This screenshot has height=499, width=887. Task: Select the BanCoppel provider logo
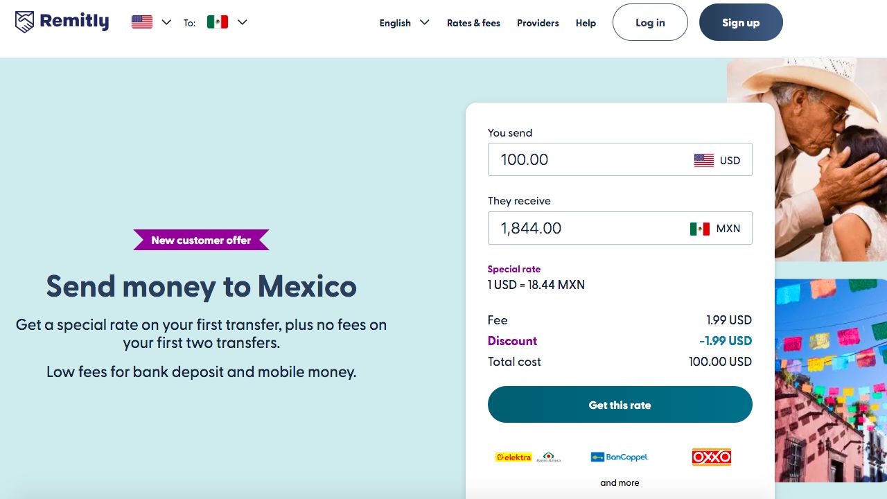pyautogui.click(x=620, y=457)
